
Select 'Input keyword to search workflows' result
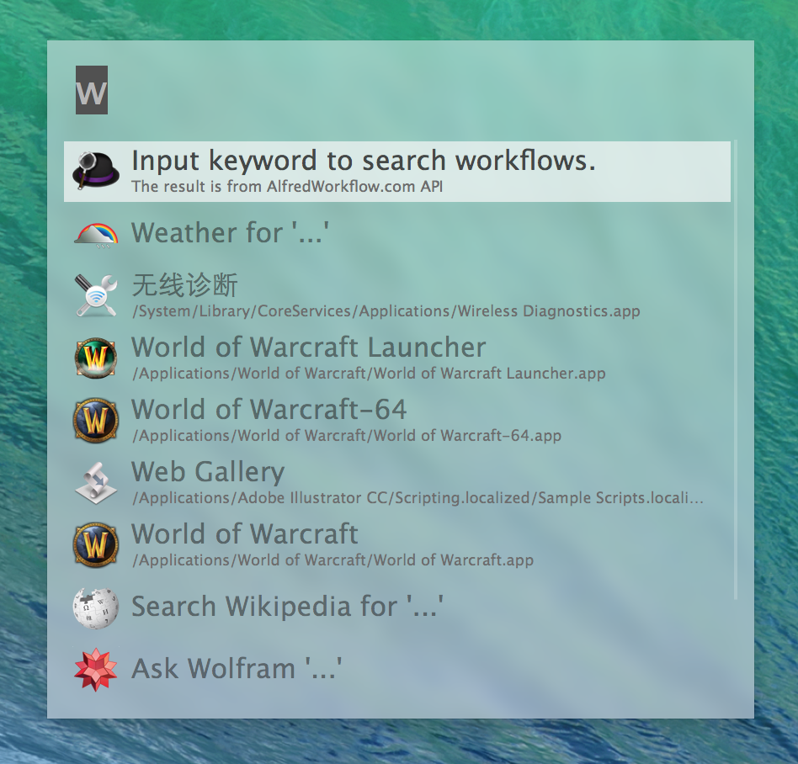coord(363,162)
